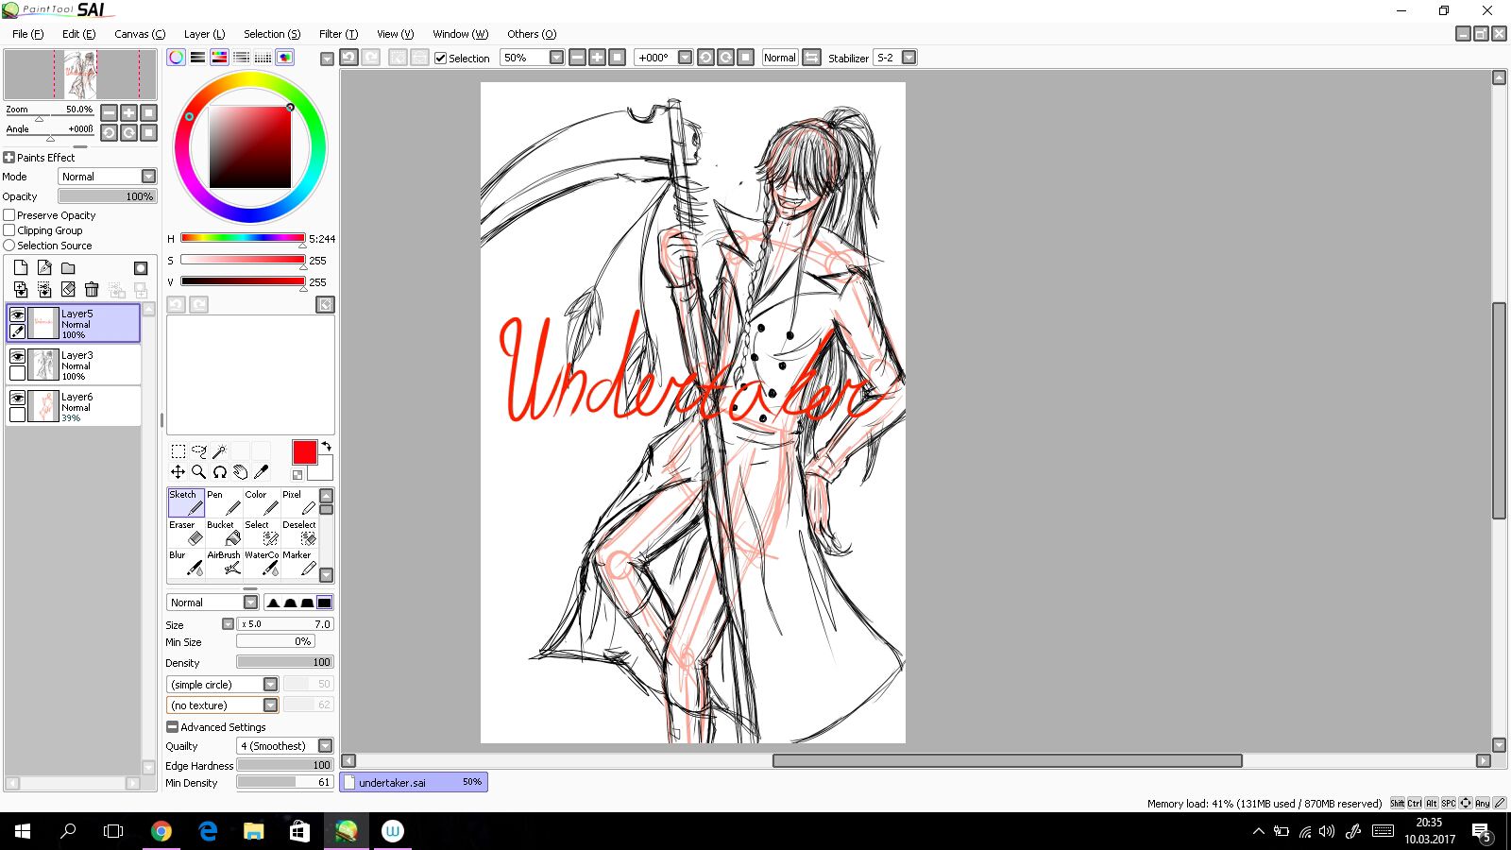Select the Eraser tool
The image size is (1511, 850).
pyautogui.click(x=186, y=533)
